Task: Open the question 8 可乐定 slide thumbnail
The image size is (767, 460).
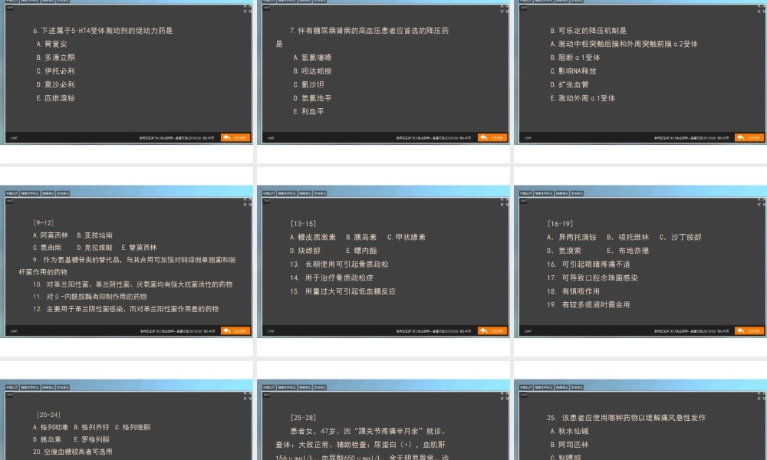Action: pyautogui.click(x=642, y=74)
